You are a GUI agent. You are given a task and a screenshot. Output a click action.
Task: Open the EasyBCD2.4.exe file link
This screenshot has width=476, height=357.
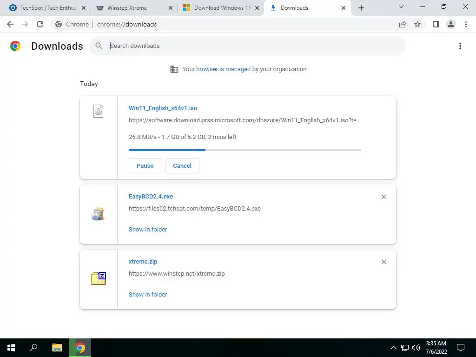pyautogui.click(x=151, y=197)
